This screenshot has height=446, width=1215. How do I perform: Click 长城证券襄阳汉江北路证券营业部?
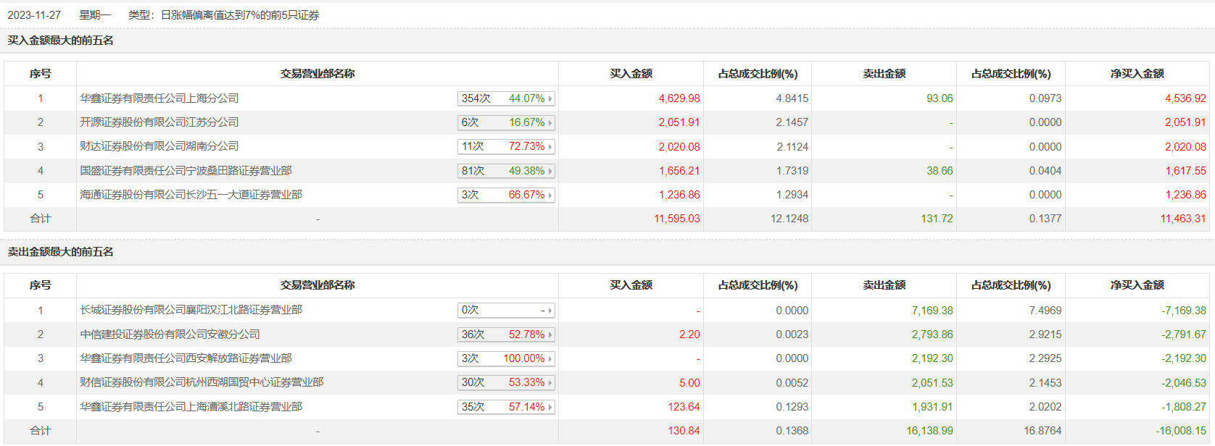191,310
